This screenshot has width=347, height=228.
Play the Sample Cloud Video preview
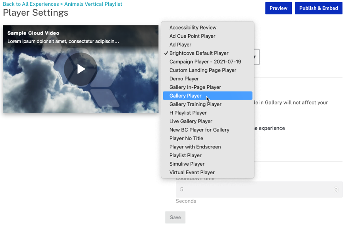[81, 69]
